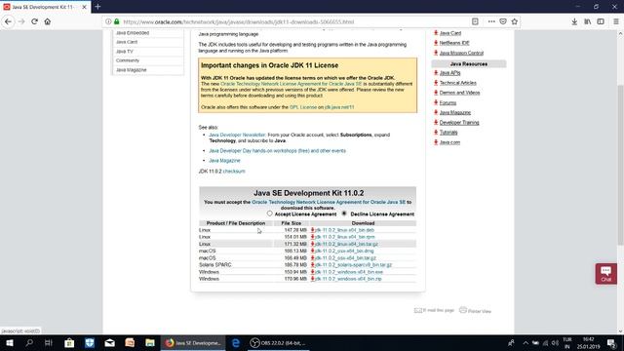Download jdk-11.0.2 osx-x64 tar.gz file
Image resolution: width=624 pixels, height=351 pixels.
coord(345,257)
